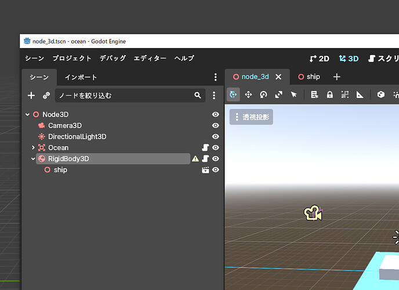Activate the Select mode tool
The width and height of the screenshot is (399, 290).
[x=233, y=95]
